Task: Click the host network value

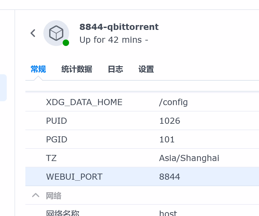Action: 168,213
